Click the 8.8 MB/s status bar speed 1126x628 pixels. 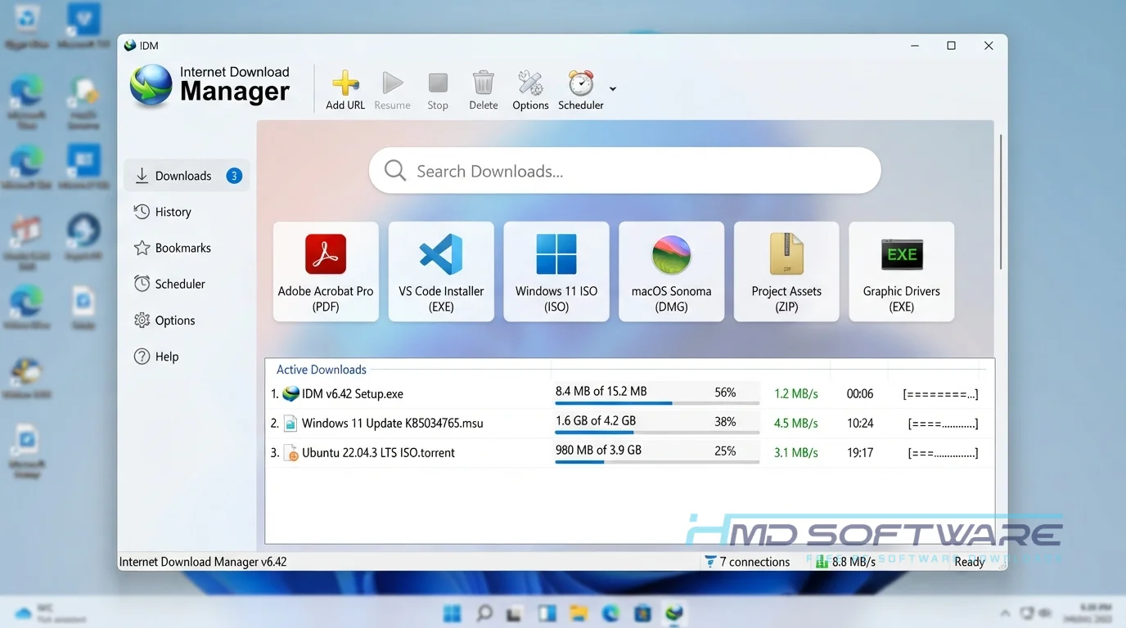845,562
